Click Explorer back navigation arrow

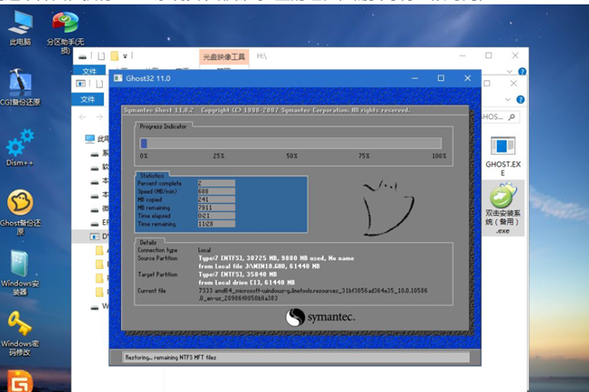(83, 117)
